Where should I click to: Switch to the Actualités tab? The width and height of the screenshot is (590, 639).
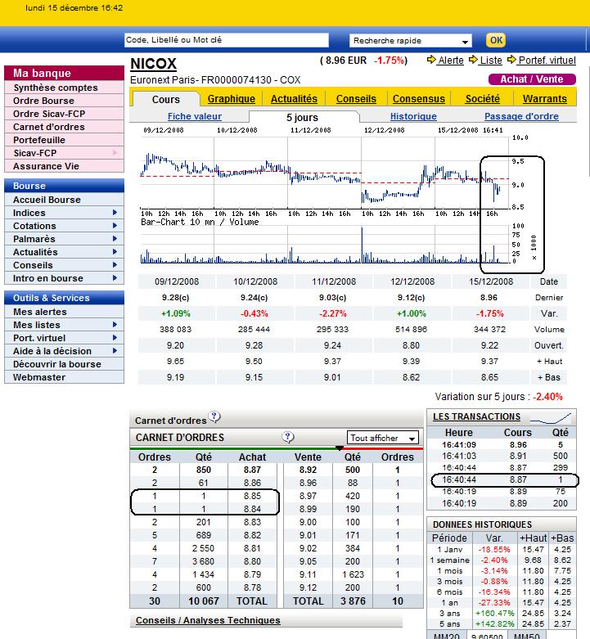294,99
